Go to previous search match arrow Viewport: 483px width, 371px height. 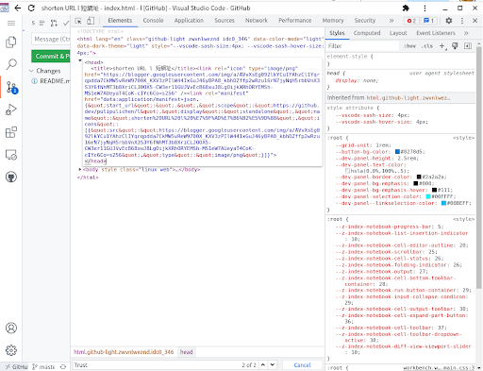[x=263, y=365]
